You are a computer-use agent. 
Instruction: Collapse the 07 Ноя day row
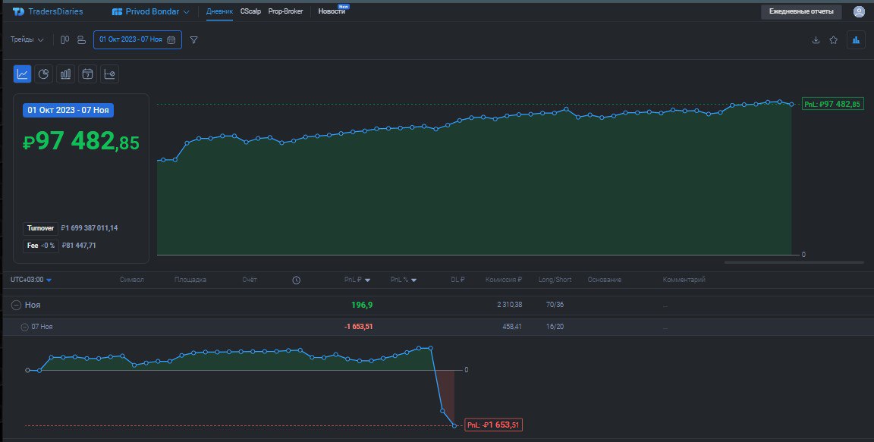(x=24, y=328)
